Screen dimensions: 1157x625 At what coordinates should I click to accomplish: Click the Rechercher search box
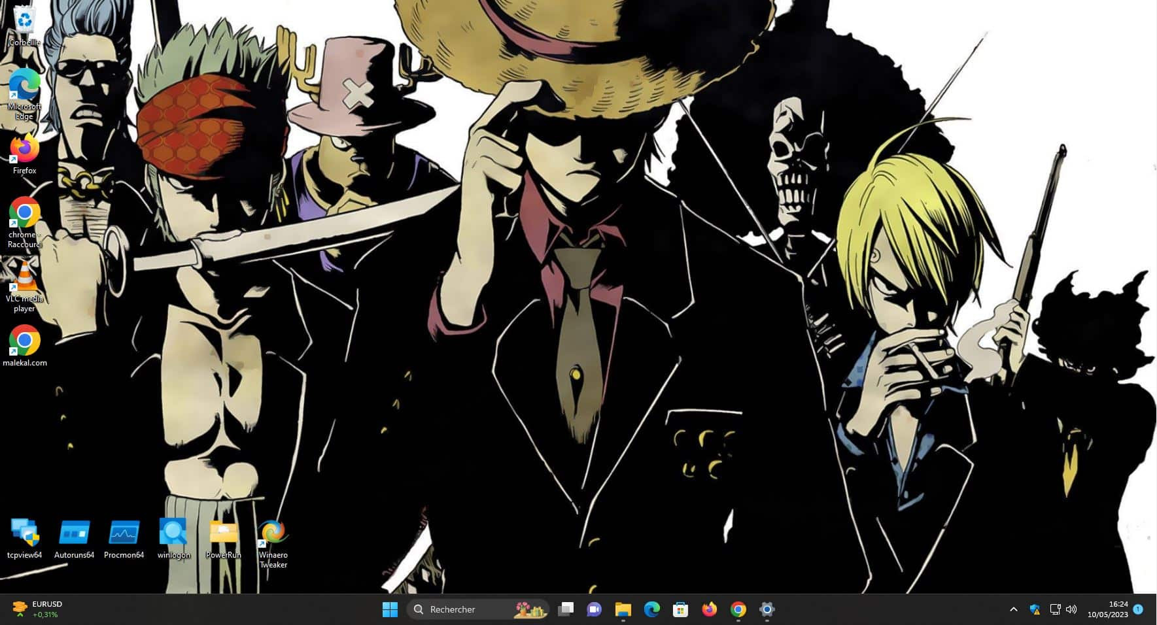pos(478,609)
